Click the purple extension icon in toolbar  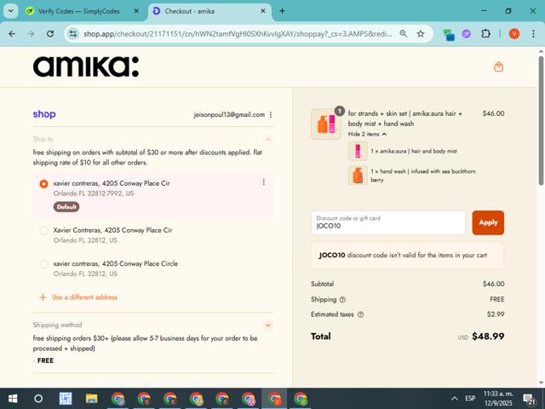466,34
